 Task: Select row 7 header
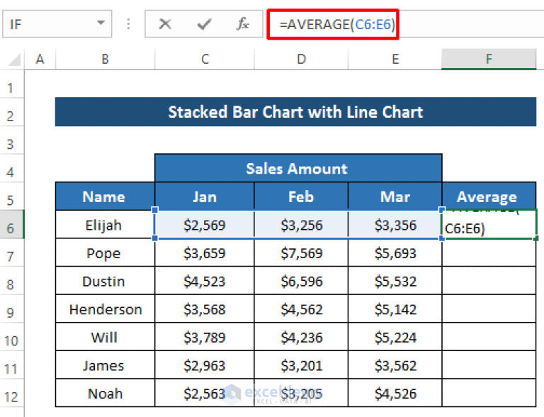point(12,253)
